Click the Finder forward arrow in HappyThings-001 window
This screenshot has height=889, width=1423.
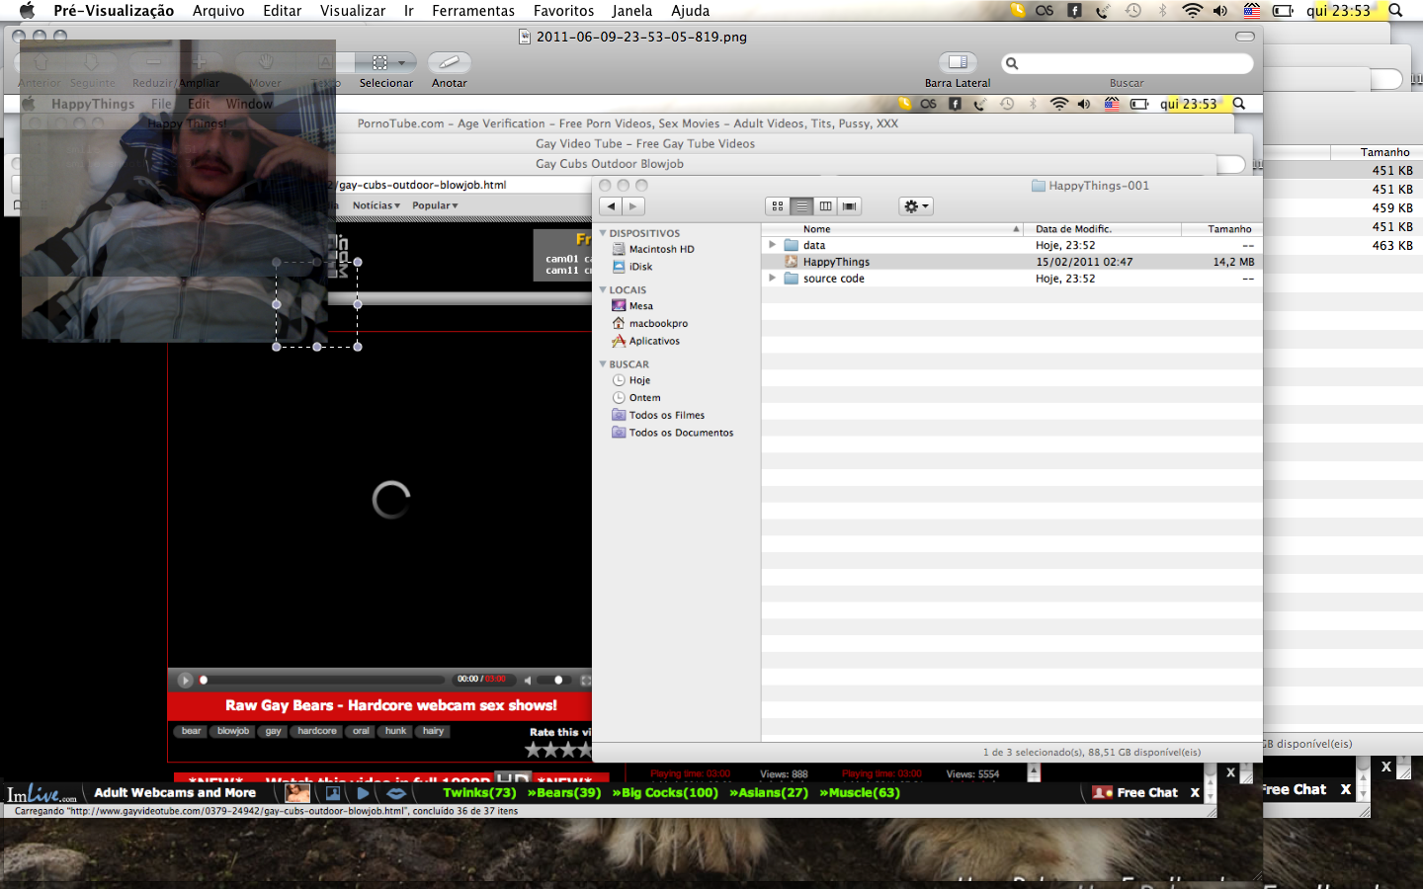[633, 206]
